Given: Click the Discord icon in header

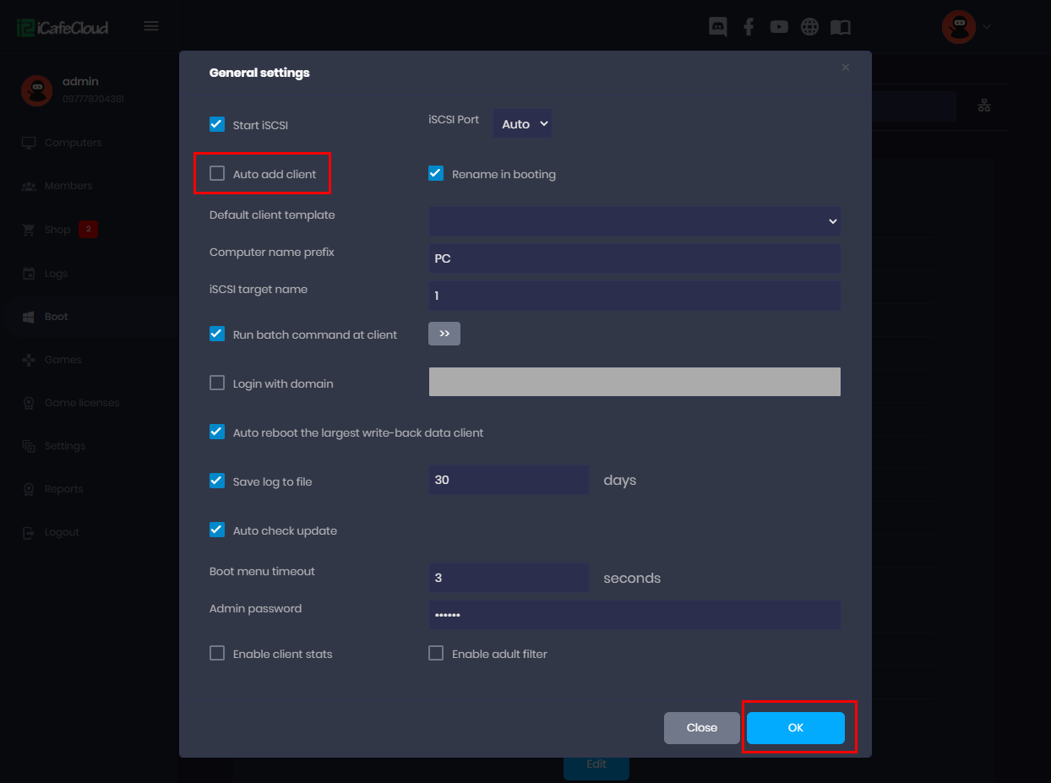Looking at the screenshot, I should (718, 27).
